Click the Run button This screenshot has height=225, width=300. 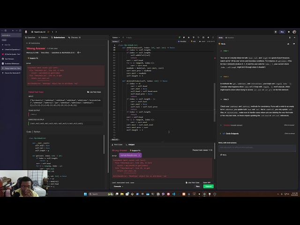click(x=198, y=187)
